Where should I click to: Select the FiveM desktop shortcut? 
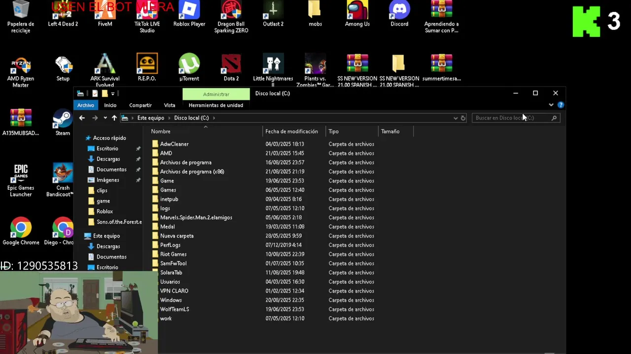click(105, 15)
